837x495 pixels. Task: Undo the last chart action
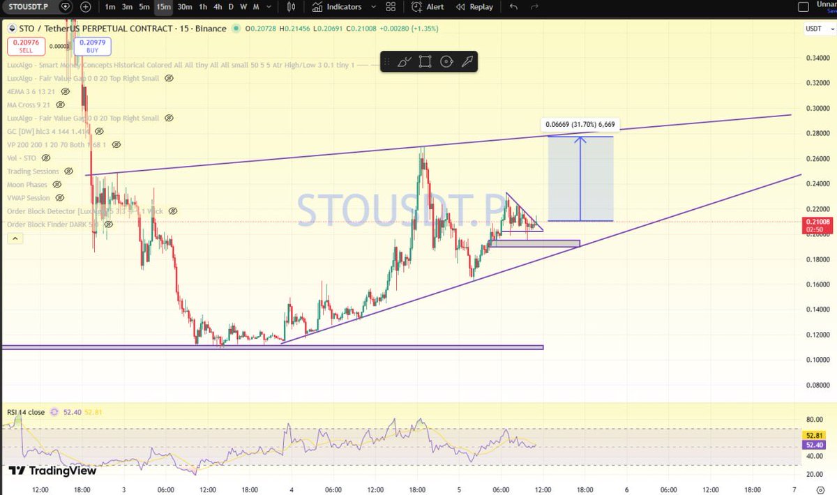pyautogui.click(x=514, y=6)
